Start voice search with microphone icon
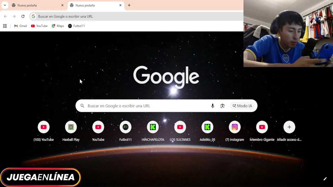Viewport: 333px width, 187px height. pos(213,106)
